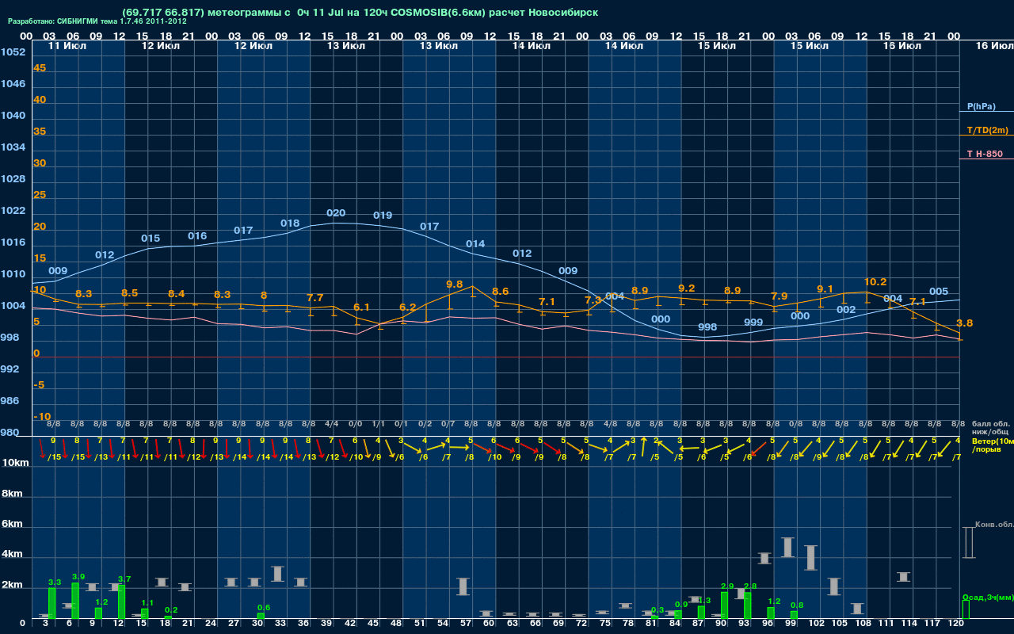
Task: Click the 45 temperature axis tick
Action: [40, 68]
